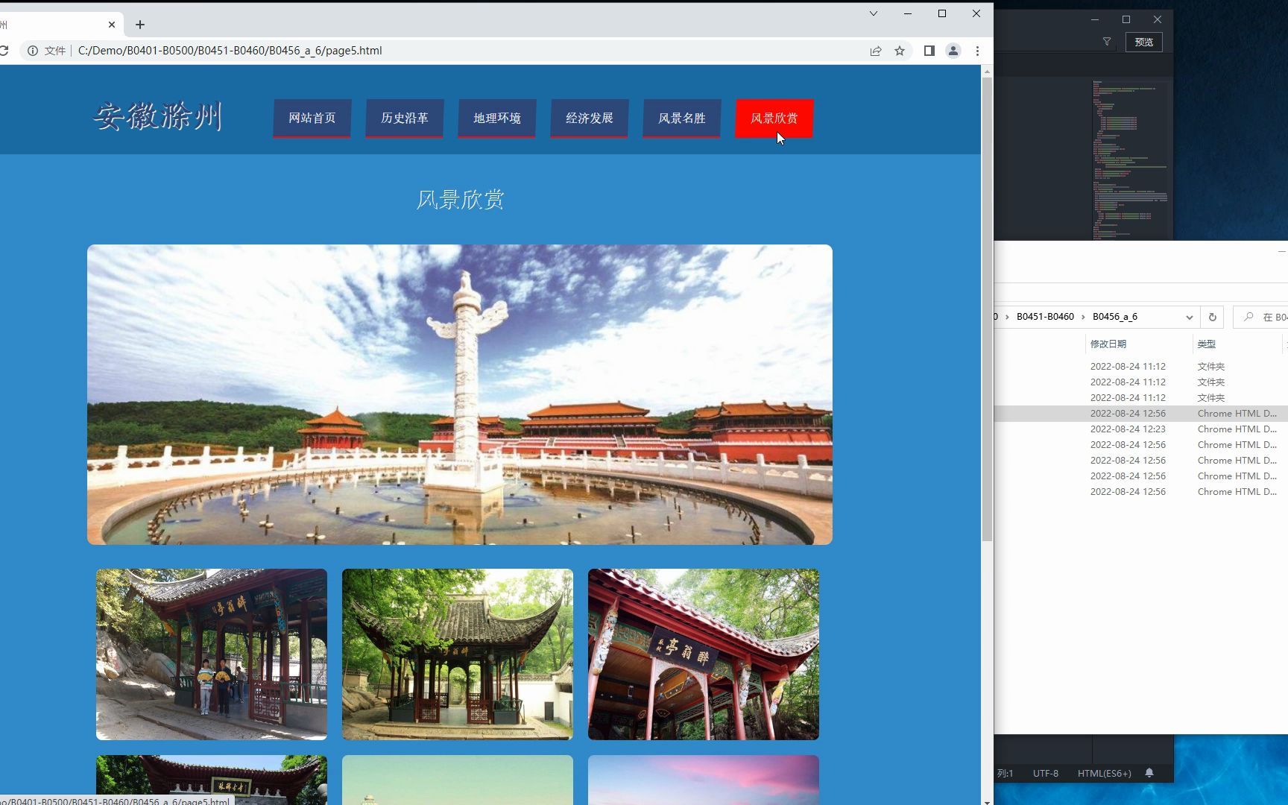Sort files by 类型 column
The width and height of the screenshot is (1288, 805).
pos(1207,344)
